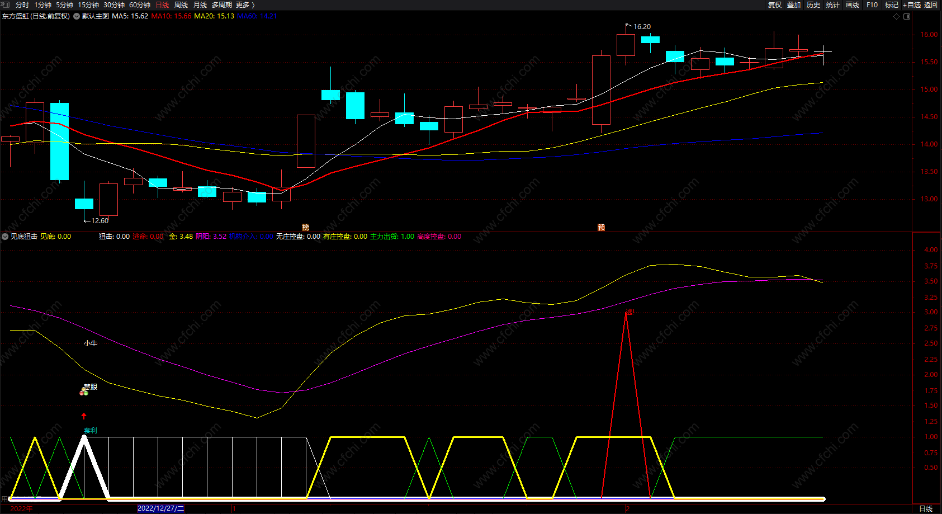Activate the 画线 drawing tools button
Image resolution: width=942 pixels, height=514 pixels.
(853, 4)
